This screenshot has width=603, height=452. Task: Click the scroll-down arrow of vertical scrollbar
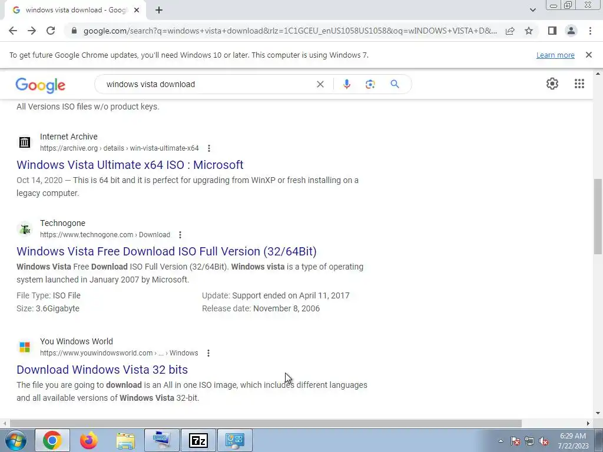[598, 414]
